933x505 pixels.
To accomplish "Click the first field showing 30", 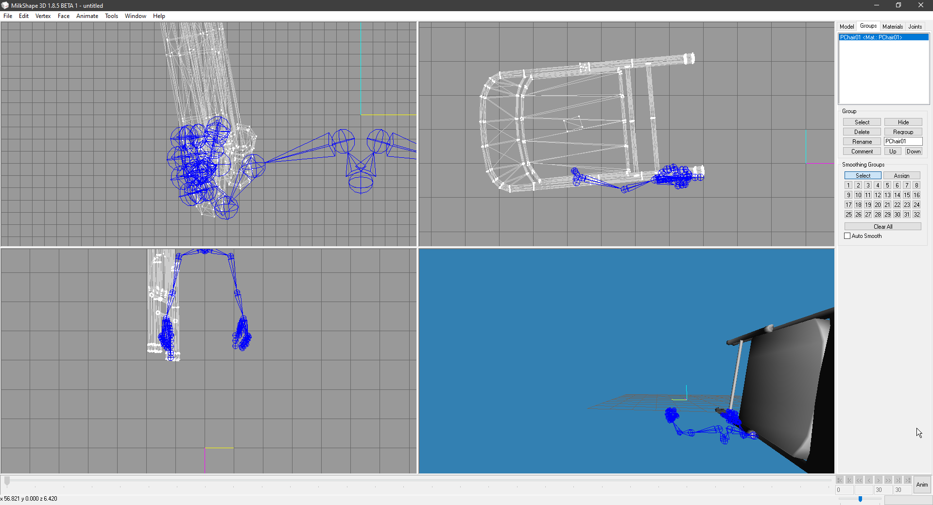I will click(x=883, y=490).
